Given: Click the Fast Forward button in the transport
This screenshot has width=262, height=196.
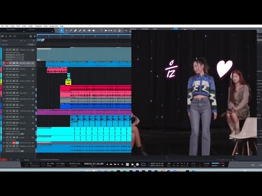Looking at the screenshot, I should [115, 164].
